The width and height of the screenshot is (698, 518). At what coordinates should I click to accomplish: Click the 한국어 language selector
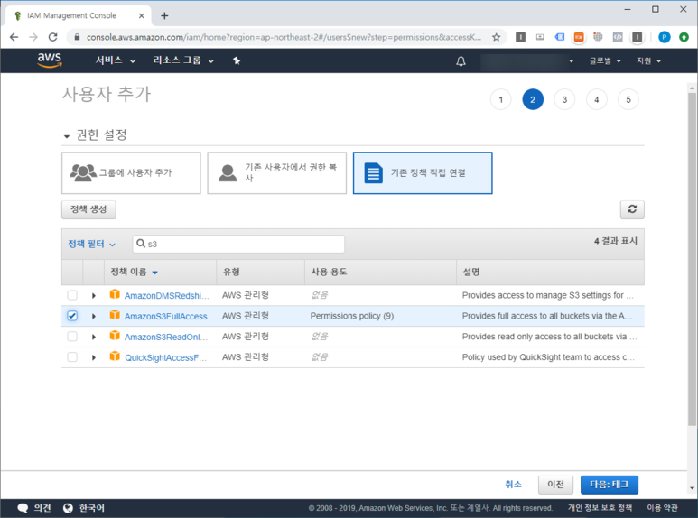pyautogui.click(x=91, y=508)
